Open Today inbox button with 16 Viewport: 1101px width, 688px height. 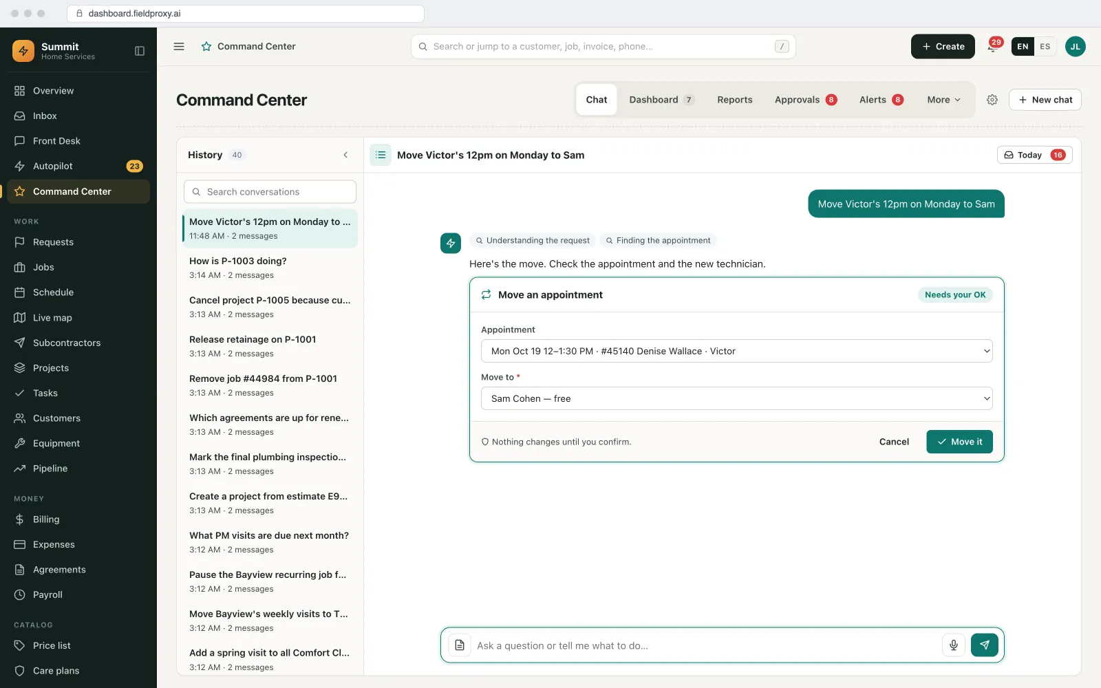[x=1034, y=155]
